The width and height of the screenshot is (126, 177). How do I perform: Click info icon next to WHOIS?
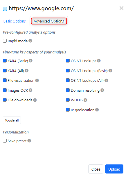pos(85,100)
